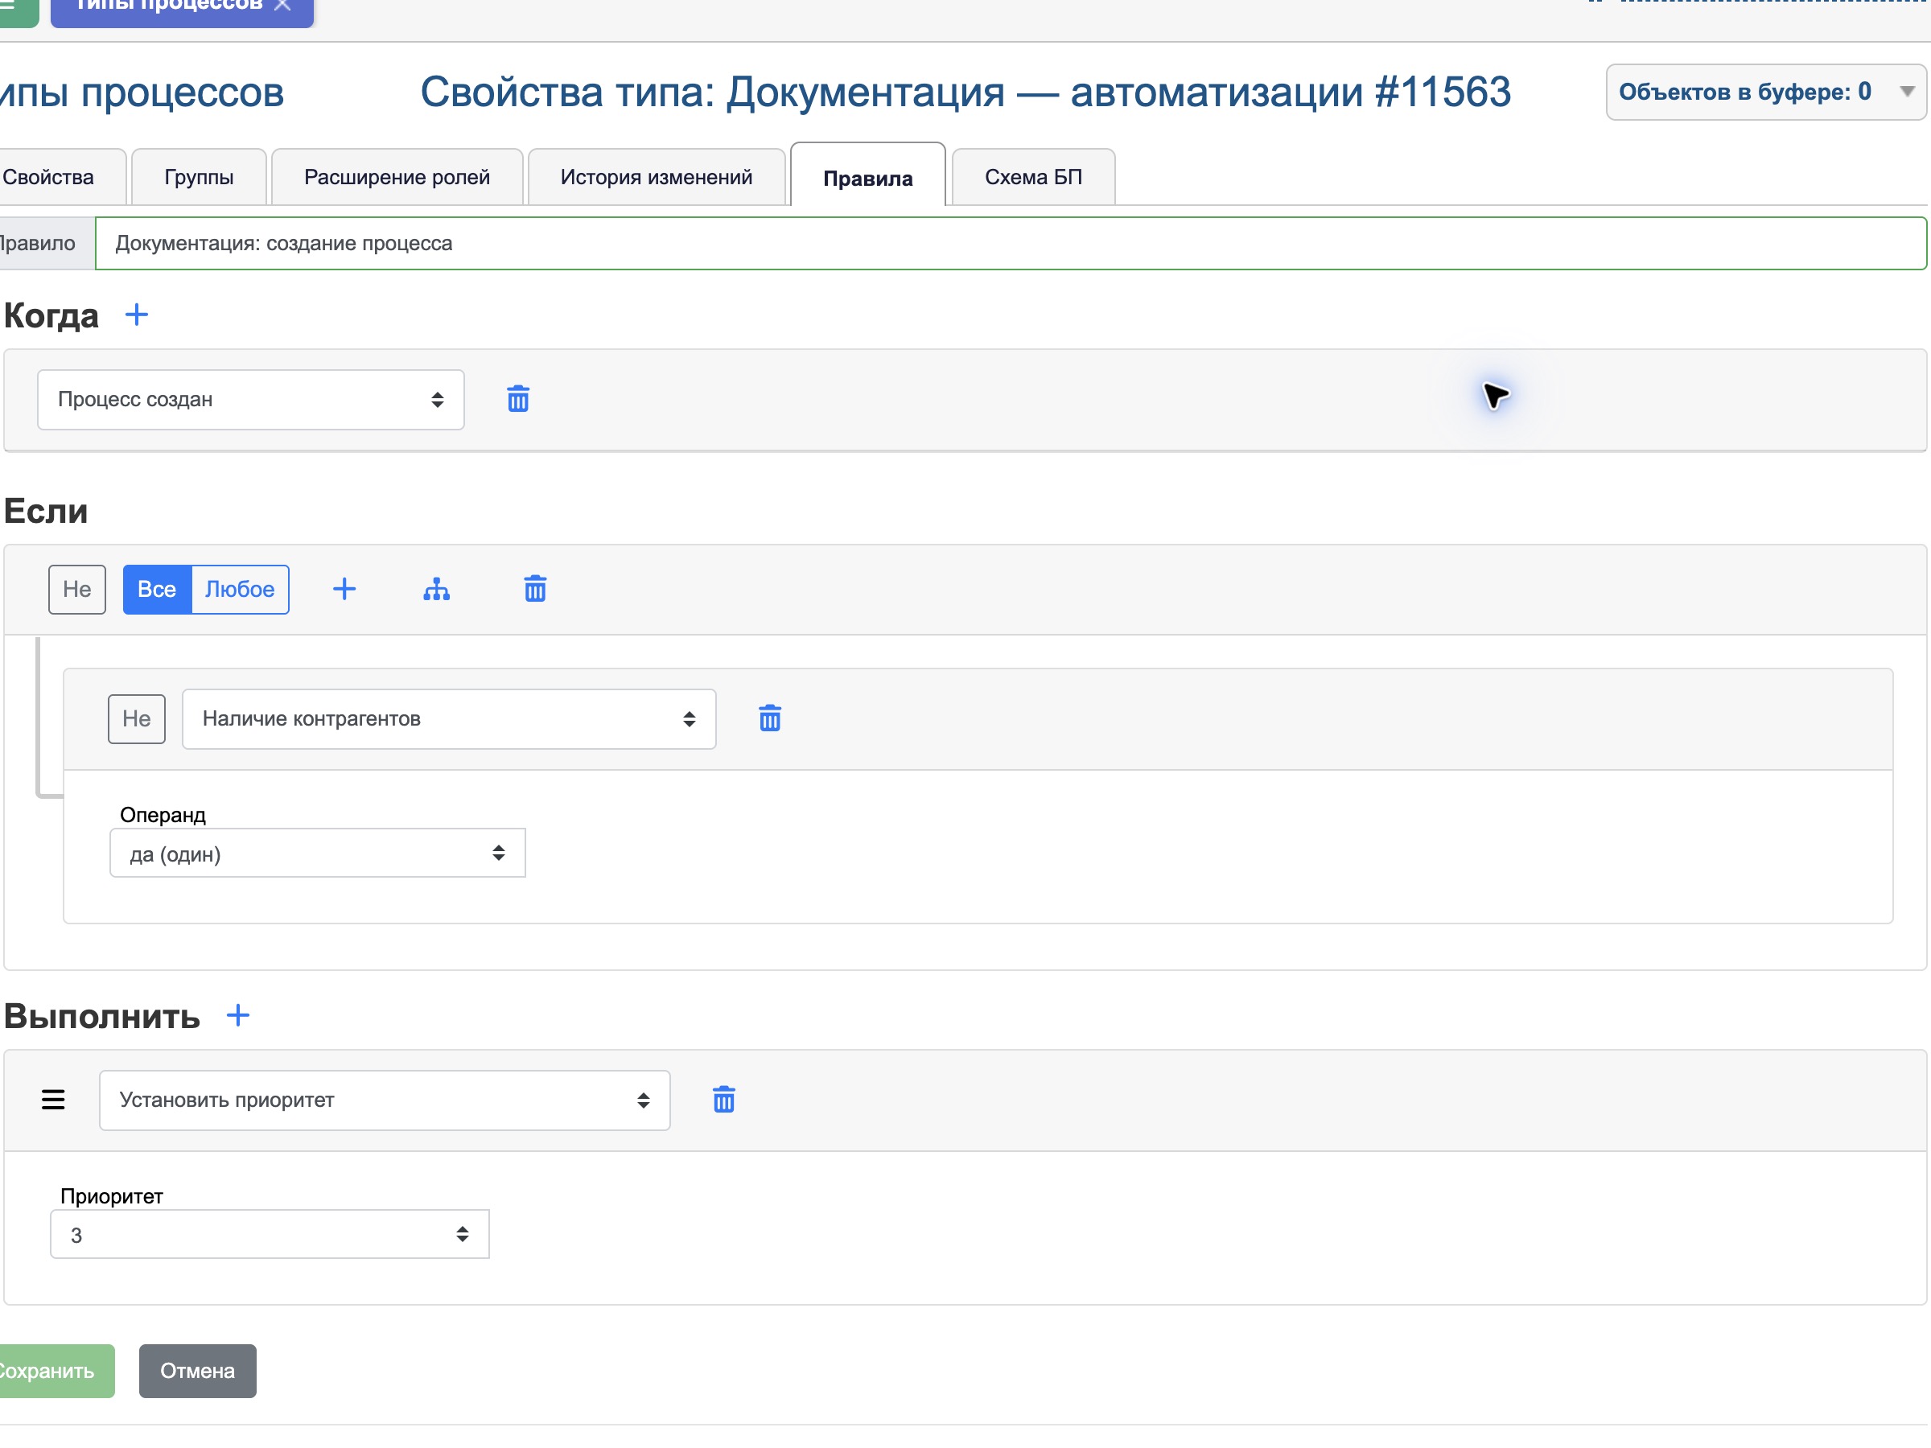Open the Установить приоритет action dropdown
This screenshot has height=1448, width=1931.
[x=385, y=1100]
